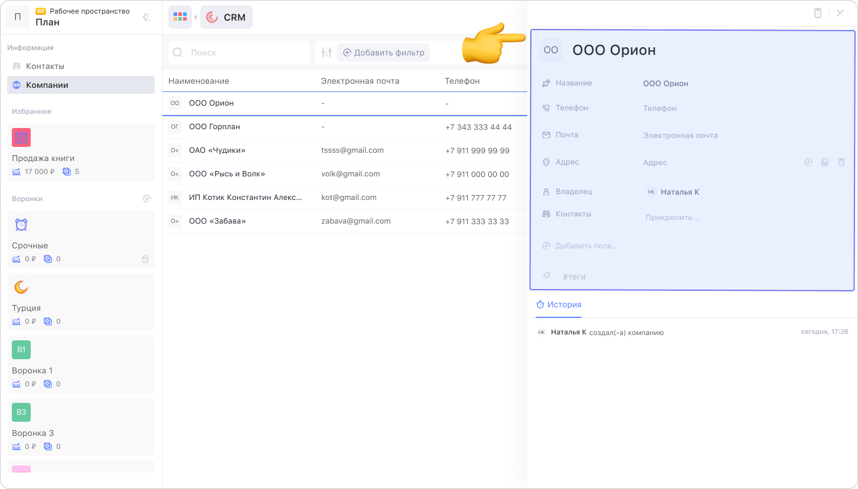Switch to the История tab
Screen dimensions: 858x489
coord(558,305)
